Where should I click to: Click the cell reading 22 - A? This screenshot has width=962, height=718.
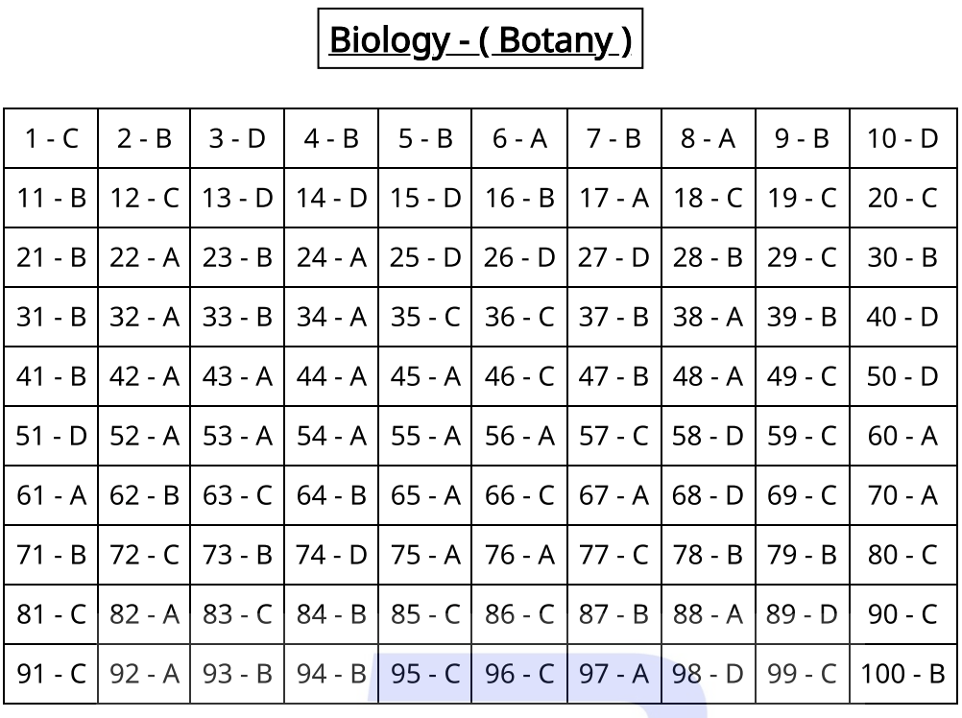coord(144,258)
